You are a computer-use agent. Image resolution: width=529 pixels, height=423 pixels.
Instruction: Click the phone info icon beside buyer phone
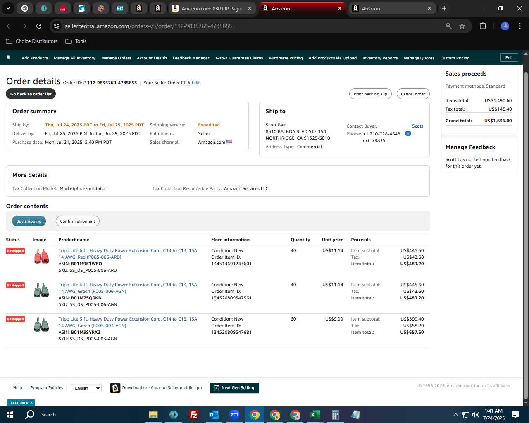tap(408, 133)
